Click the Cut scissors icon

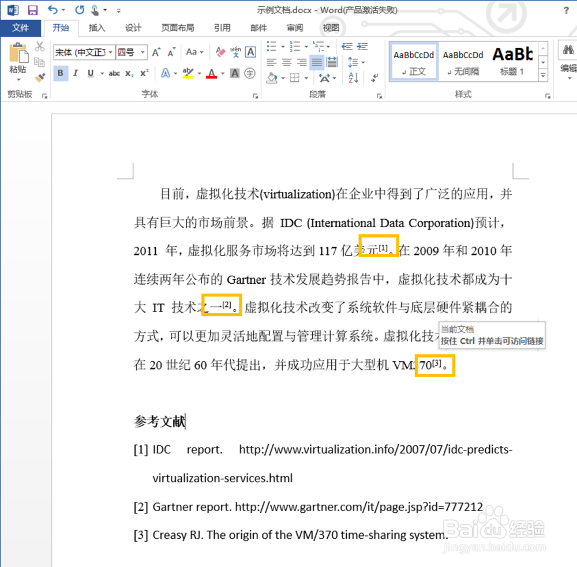[40, 47]
